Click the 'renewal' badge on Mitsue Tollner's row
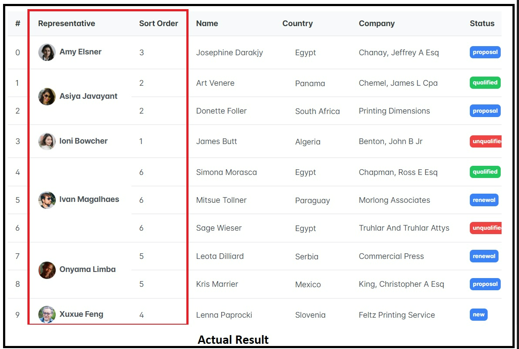 (484, 200)
